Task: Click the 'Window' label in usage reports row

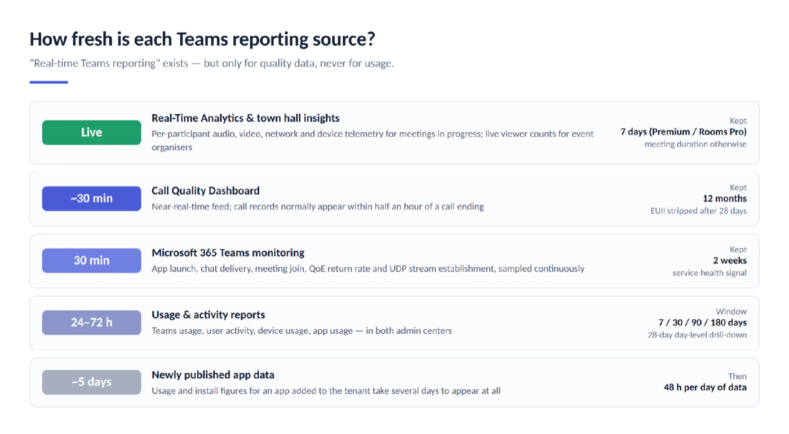Action: 732,311
